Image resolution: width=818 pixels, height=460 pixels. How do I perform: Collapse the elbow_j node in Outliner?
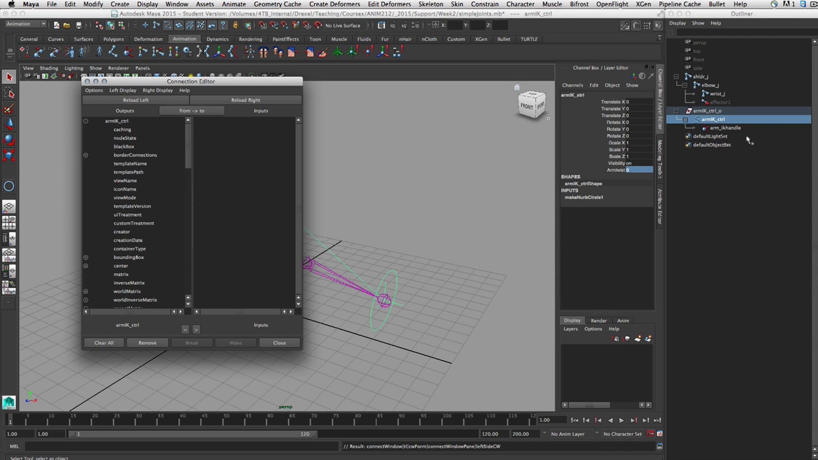tap(685, 85)
